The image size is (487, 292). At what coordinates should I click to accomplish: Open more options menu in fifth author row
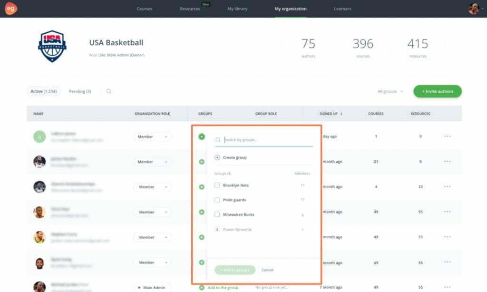pos(447,237)
